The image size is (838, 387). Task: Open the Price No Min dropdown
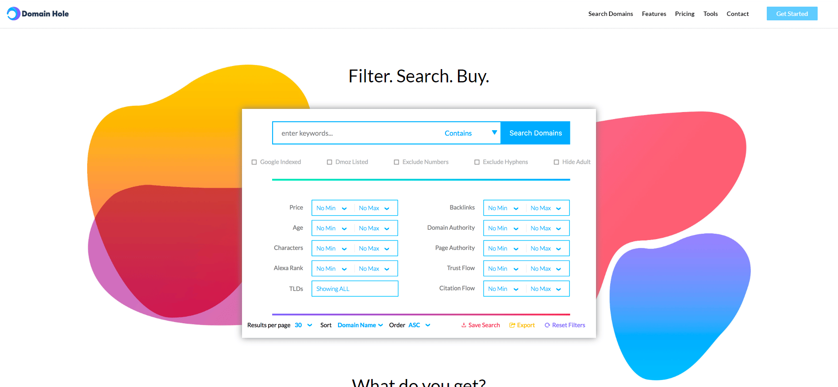tap(333, 208)
